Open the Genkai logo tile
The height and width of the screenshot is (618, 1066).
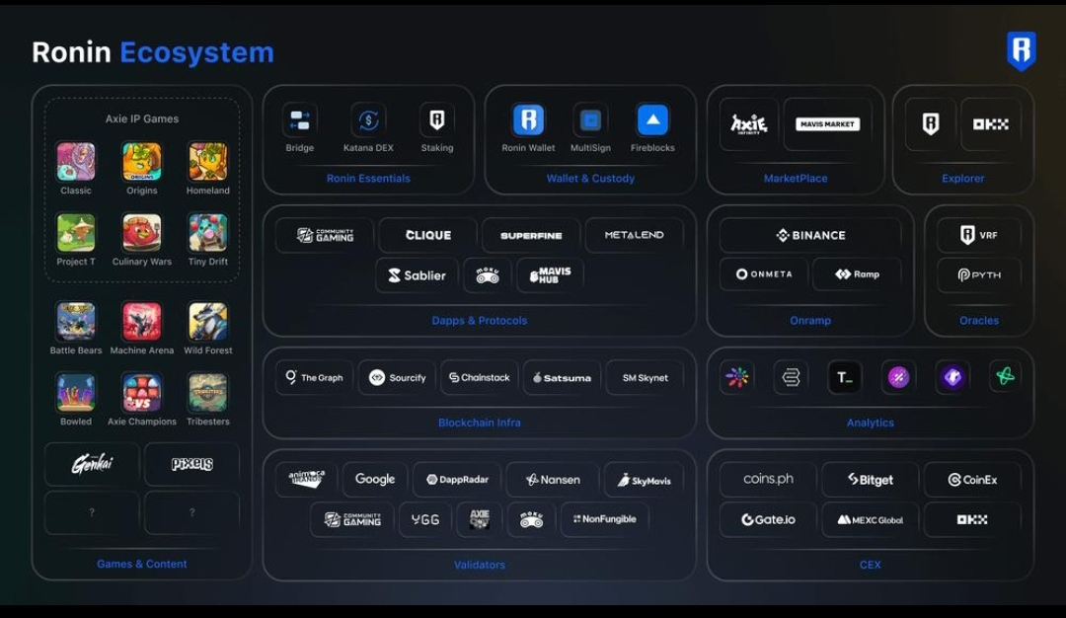(93, 464)
